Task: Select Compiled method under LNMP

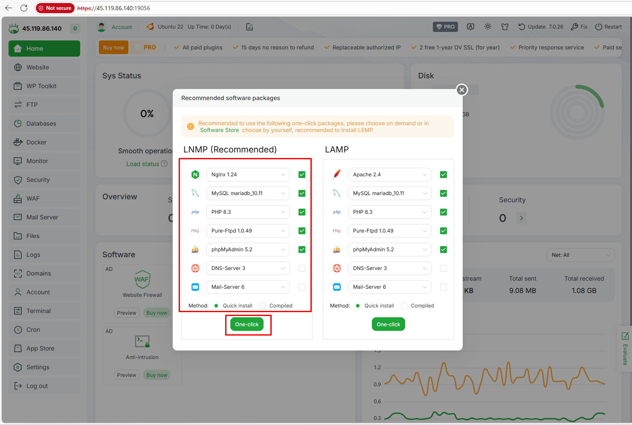Action: [263, 306]
